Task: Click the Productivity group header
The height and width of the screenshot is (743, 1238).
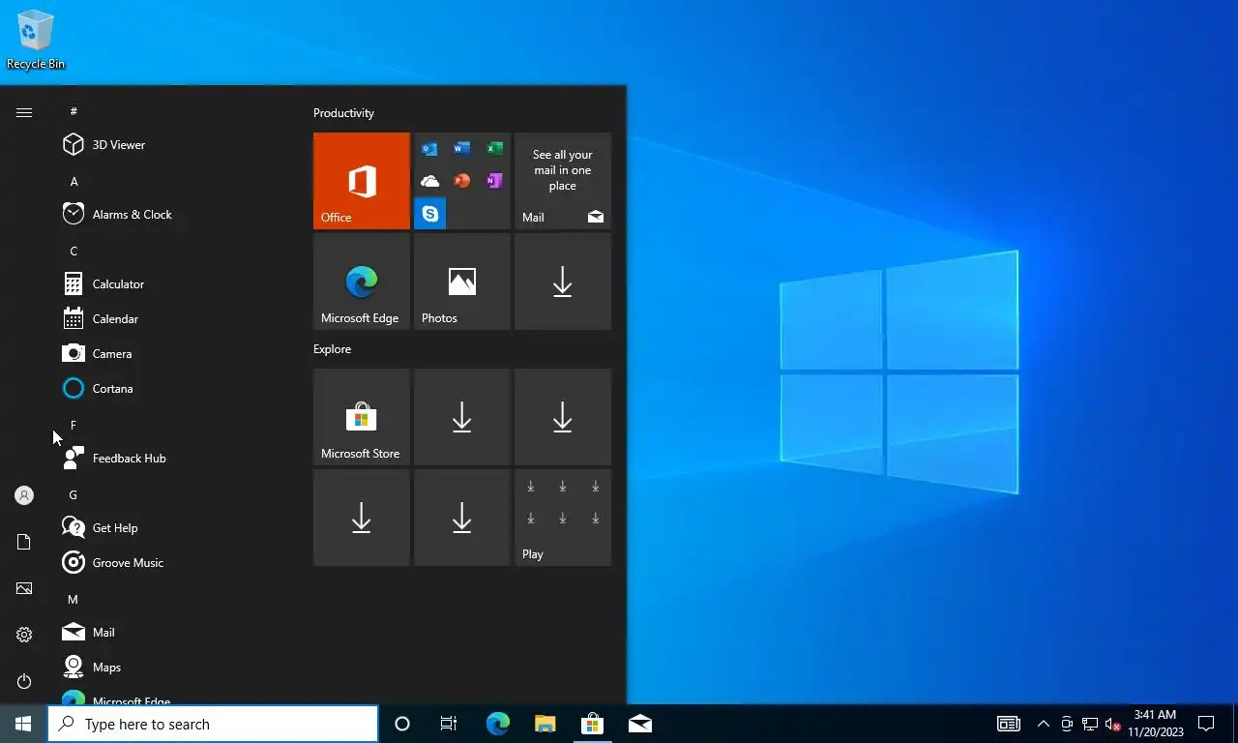Action: pos(343,113)
